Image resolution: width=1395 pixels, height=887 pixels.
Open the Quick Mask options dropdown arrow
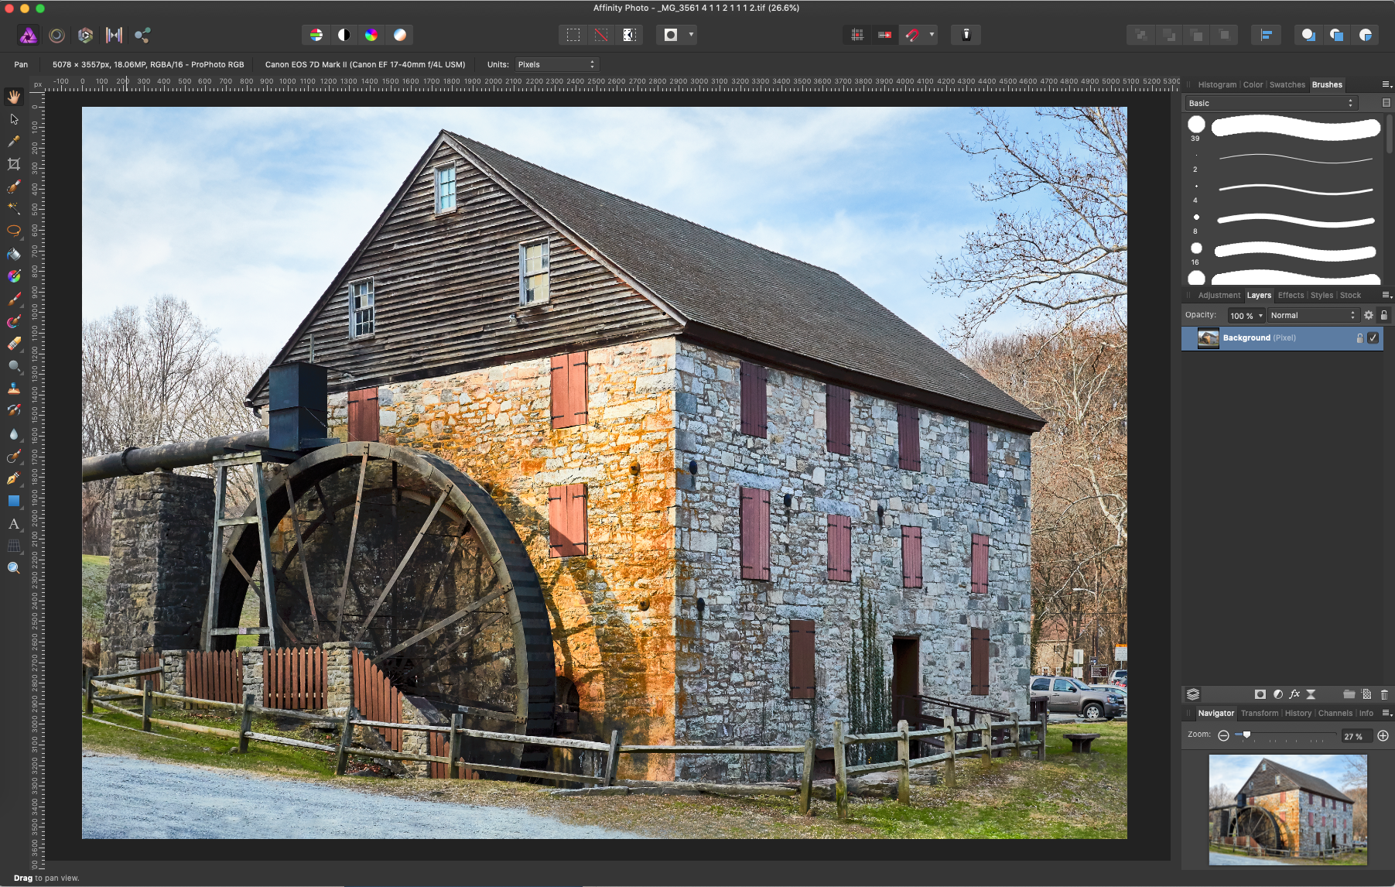(691, 35)
